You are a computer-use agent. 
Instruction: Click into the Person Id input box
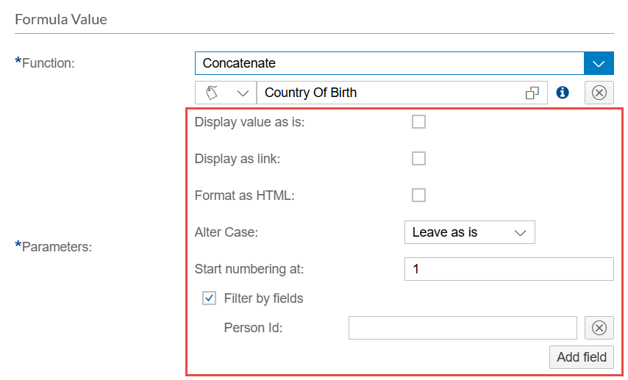coord(462,328)
